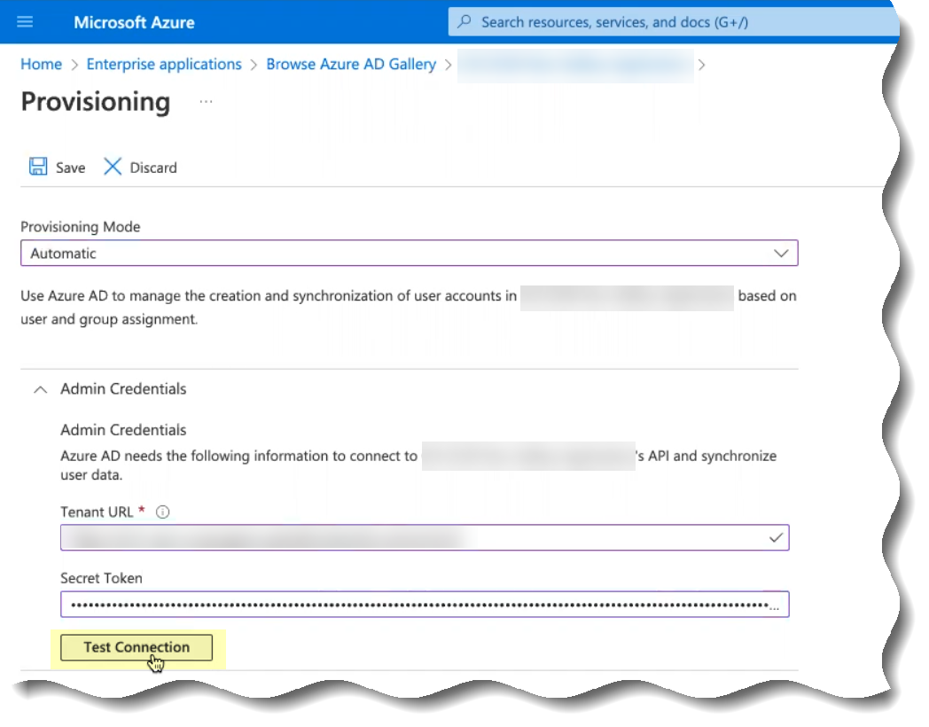
Task: Click the blurred application name breadcrumb
Action: click(574, 65)
